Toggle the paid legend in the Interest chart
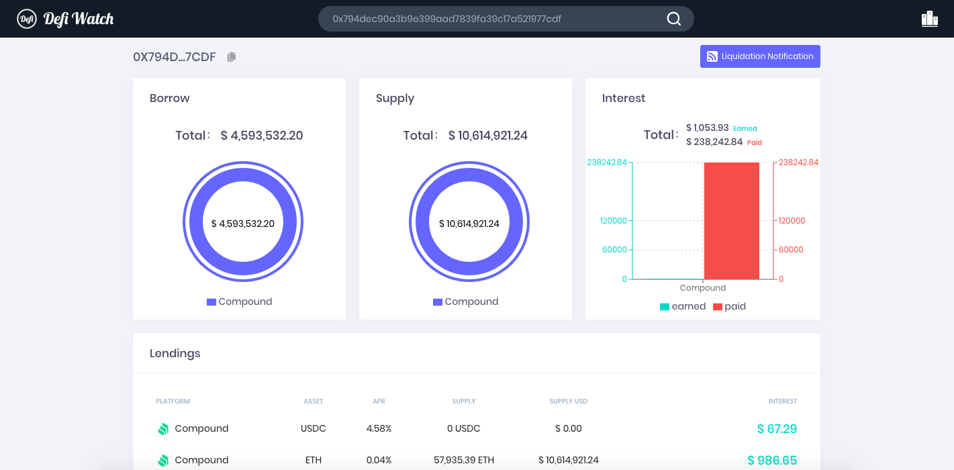Image resolution: width=954 pixels, height=470 pixels. [729, 307]
